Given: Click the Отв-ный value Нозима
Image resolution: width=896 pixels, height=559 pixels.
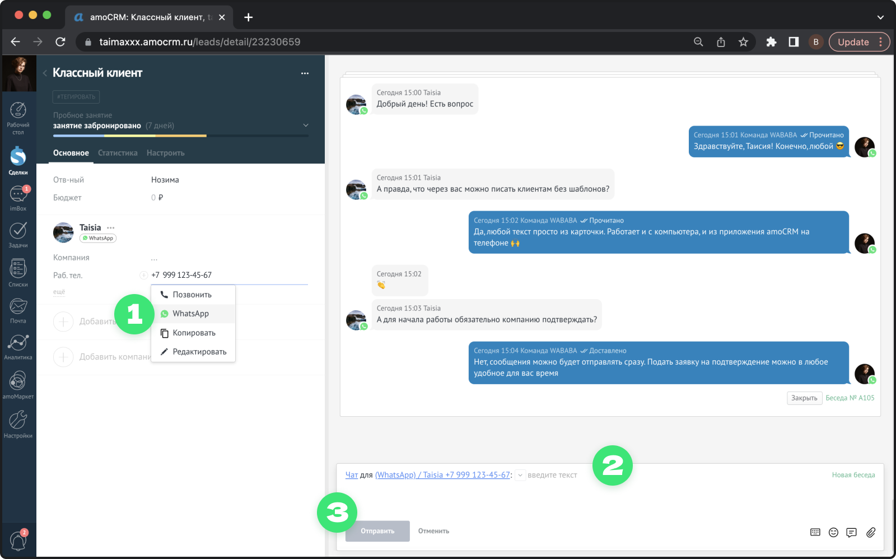Looking at the screenshot, I should (x=165, y=180).
